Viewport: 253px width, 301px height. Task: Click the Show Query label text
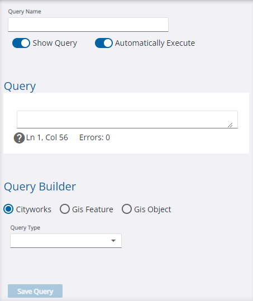coord(55,43)
